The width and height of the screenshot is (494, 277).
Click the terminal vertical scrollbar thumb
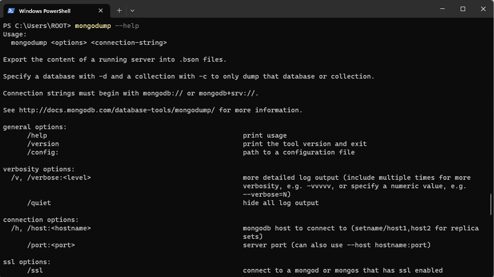click(491, 205)
